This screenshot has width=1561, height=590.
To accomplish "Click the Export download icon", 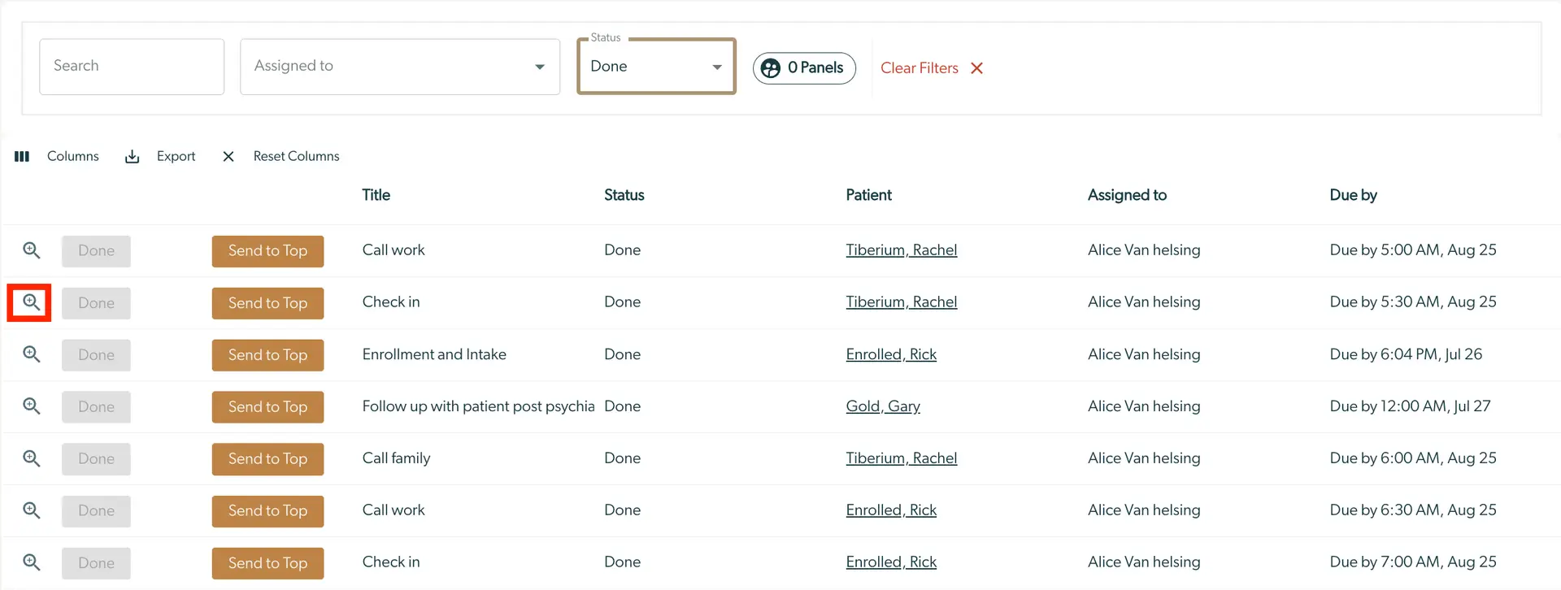I will (132, 156).
